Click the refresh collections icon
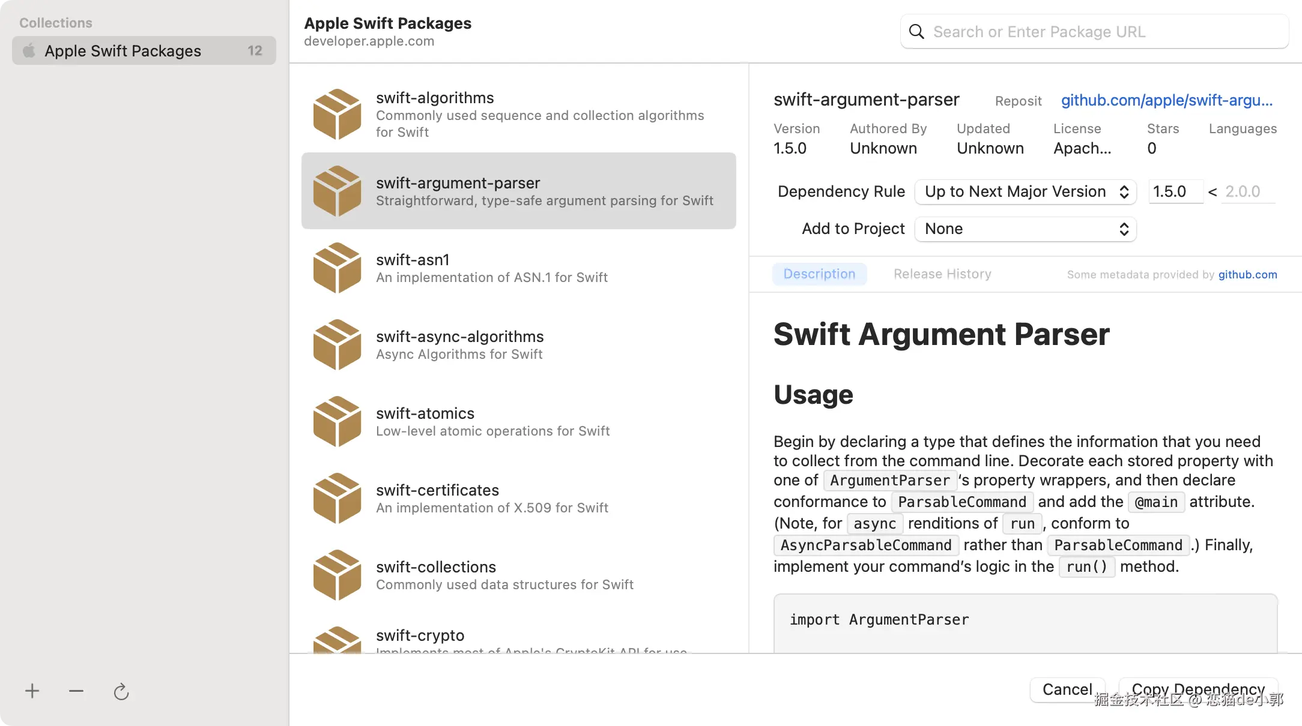The image size is (1302, 726). click(121, 692)
